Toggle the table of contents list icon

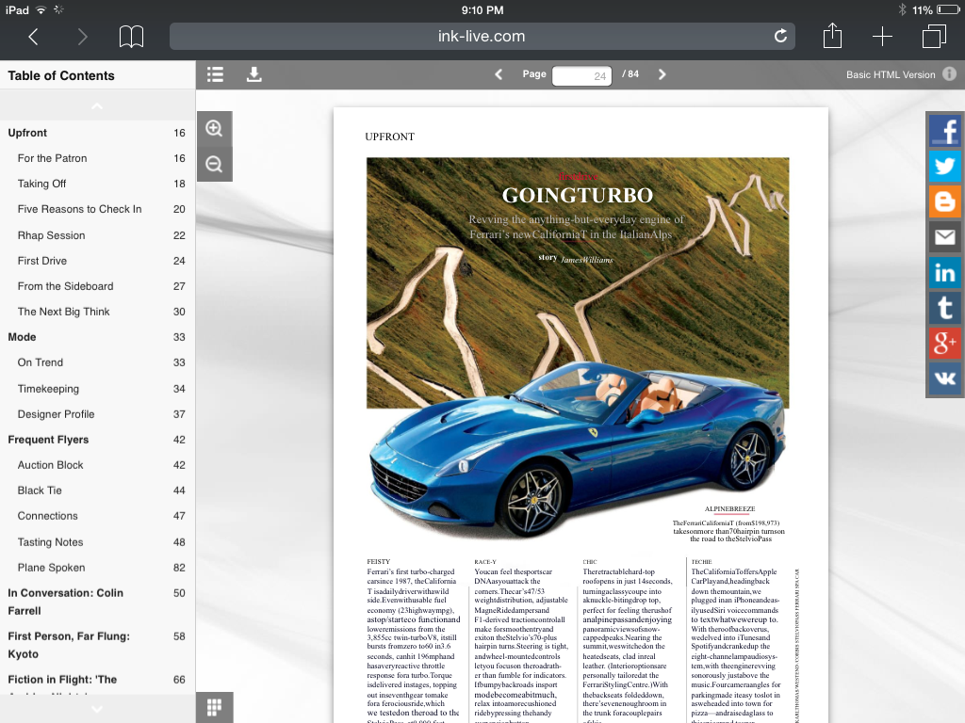coord(215,73)
